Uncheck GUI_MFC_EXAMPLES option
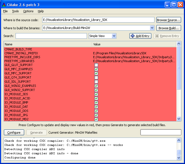This screenshot has height=164, width=185. (x=96, y=69)
